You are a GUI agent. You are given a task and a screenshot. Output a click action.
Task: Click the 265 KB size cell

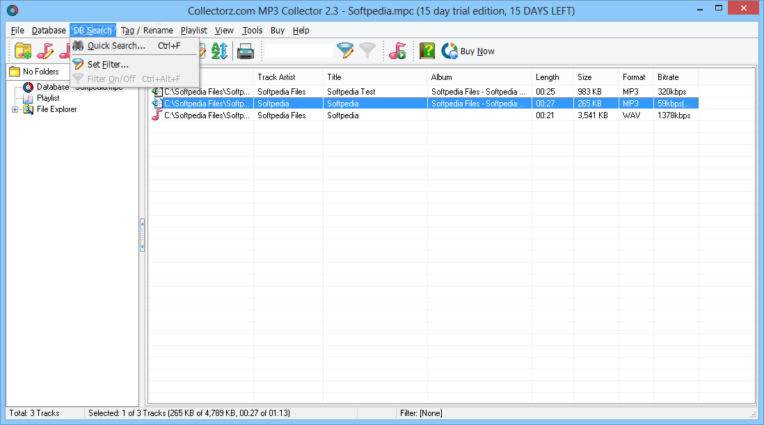coord(589,103)
